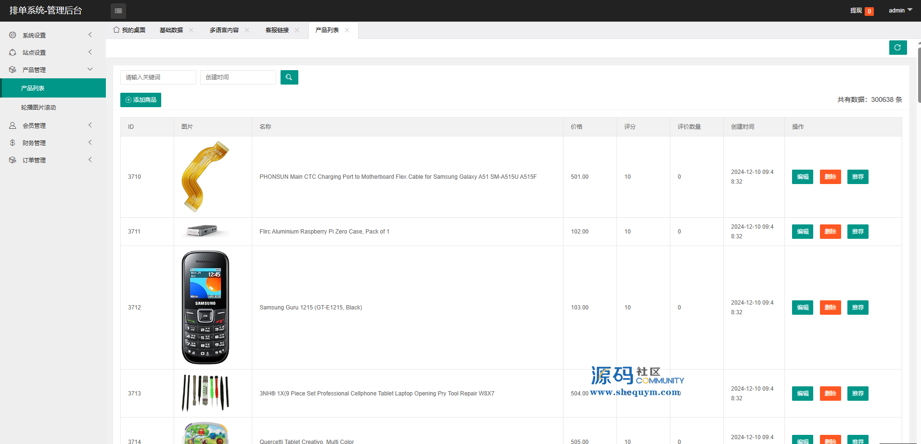Click the magnifier search button
This screenshot has width=921, height=444.
click(x=289, y=77)
